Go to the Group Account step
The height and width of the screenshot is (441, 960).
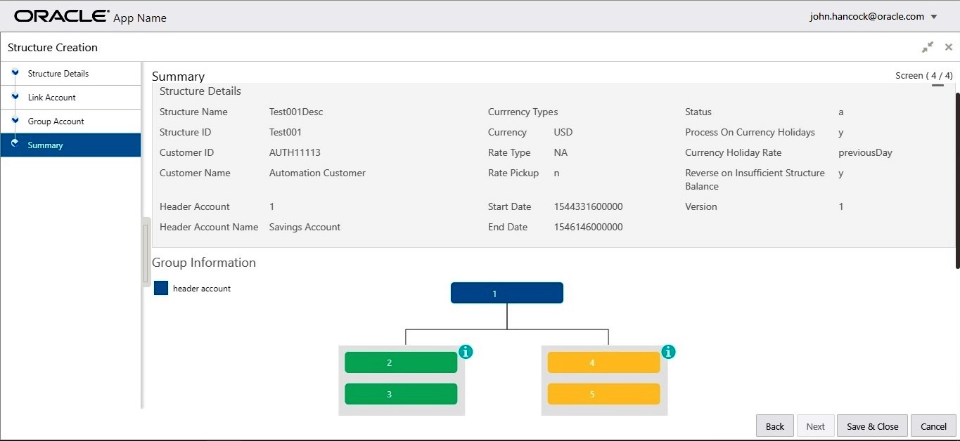coord(70,121)
